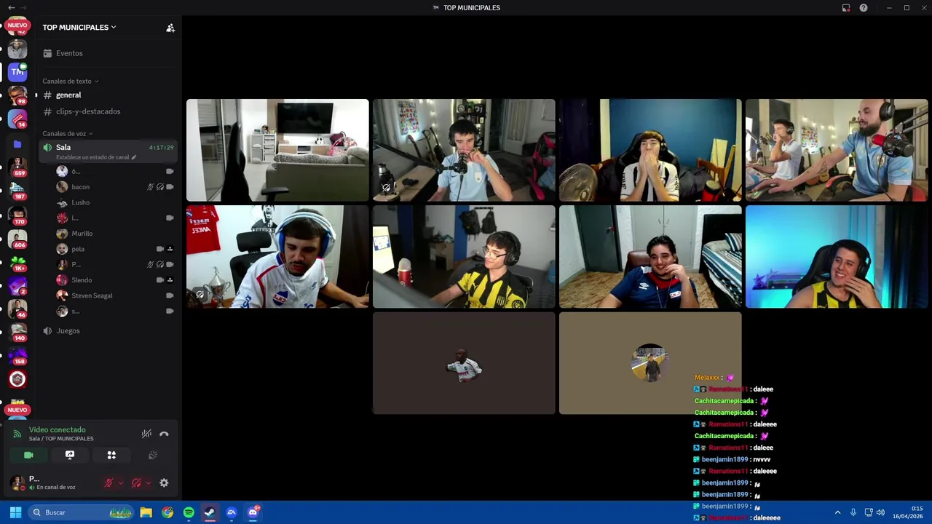Open the inbox icon in the title bar
Screen dimensions: 932x524
(x=846, y=7)
